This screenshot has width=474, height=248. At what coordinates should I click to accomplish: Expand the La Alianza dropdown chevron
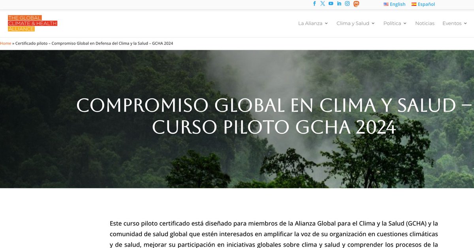tap(326, 24)
